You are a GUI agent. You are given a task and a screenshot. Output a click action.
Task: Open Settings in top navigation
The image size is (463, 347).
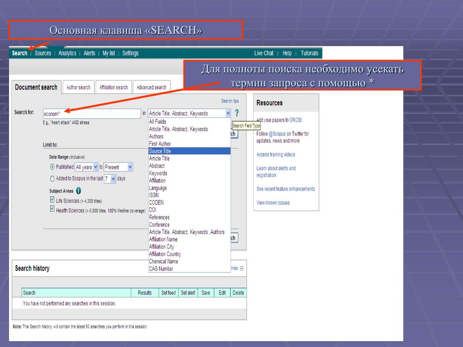pyautogui.click(x=130, y=53)
